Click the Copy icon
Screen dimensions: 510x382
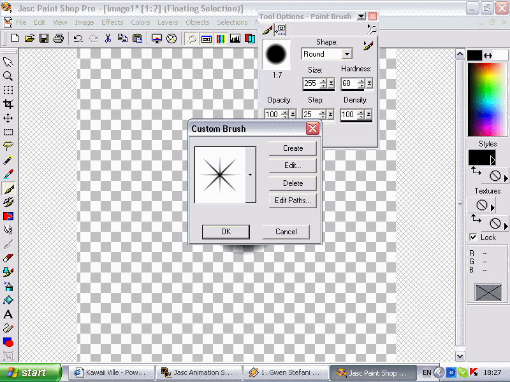[122, 38]
